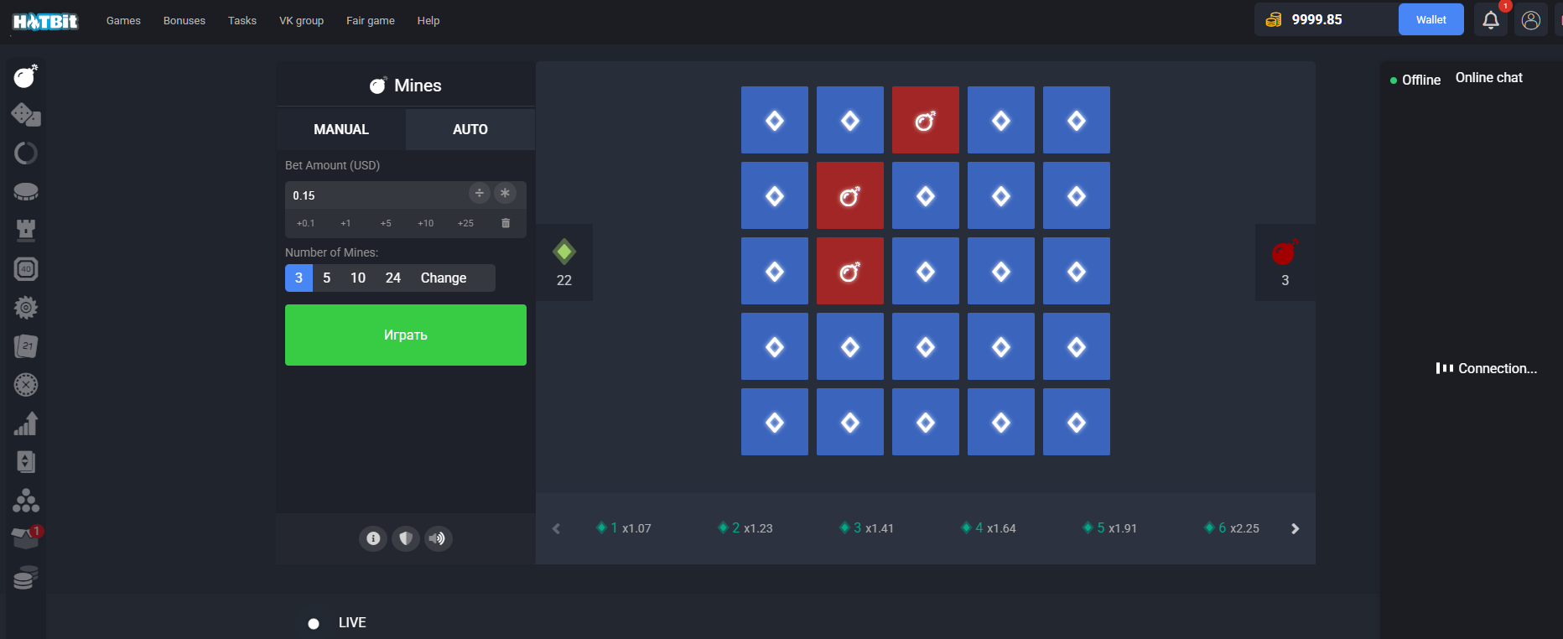
Task: Switch to the AUTO tab
Action: (x=470, y=129)
